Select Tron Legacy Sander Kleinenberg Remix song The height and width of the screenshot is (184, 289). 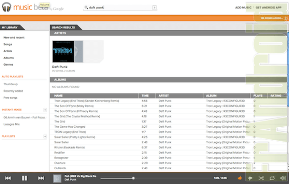pyautogui.click(x=87, y=101)
